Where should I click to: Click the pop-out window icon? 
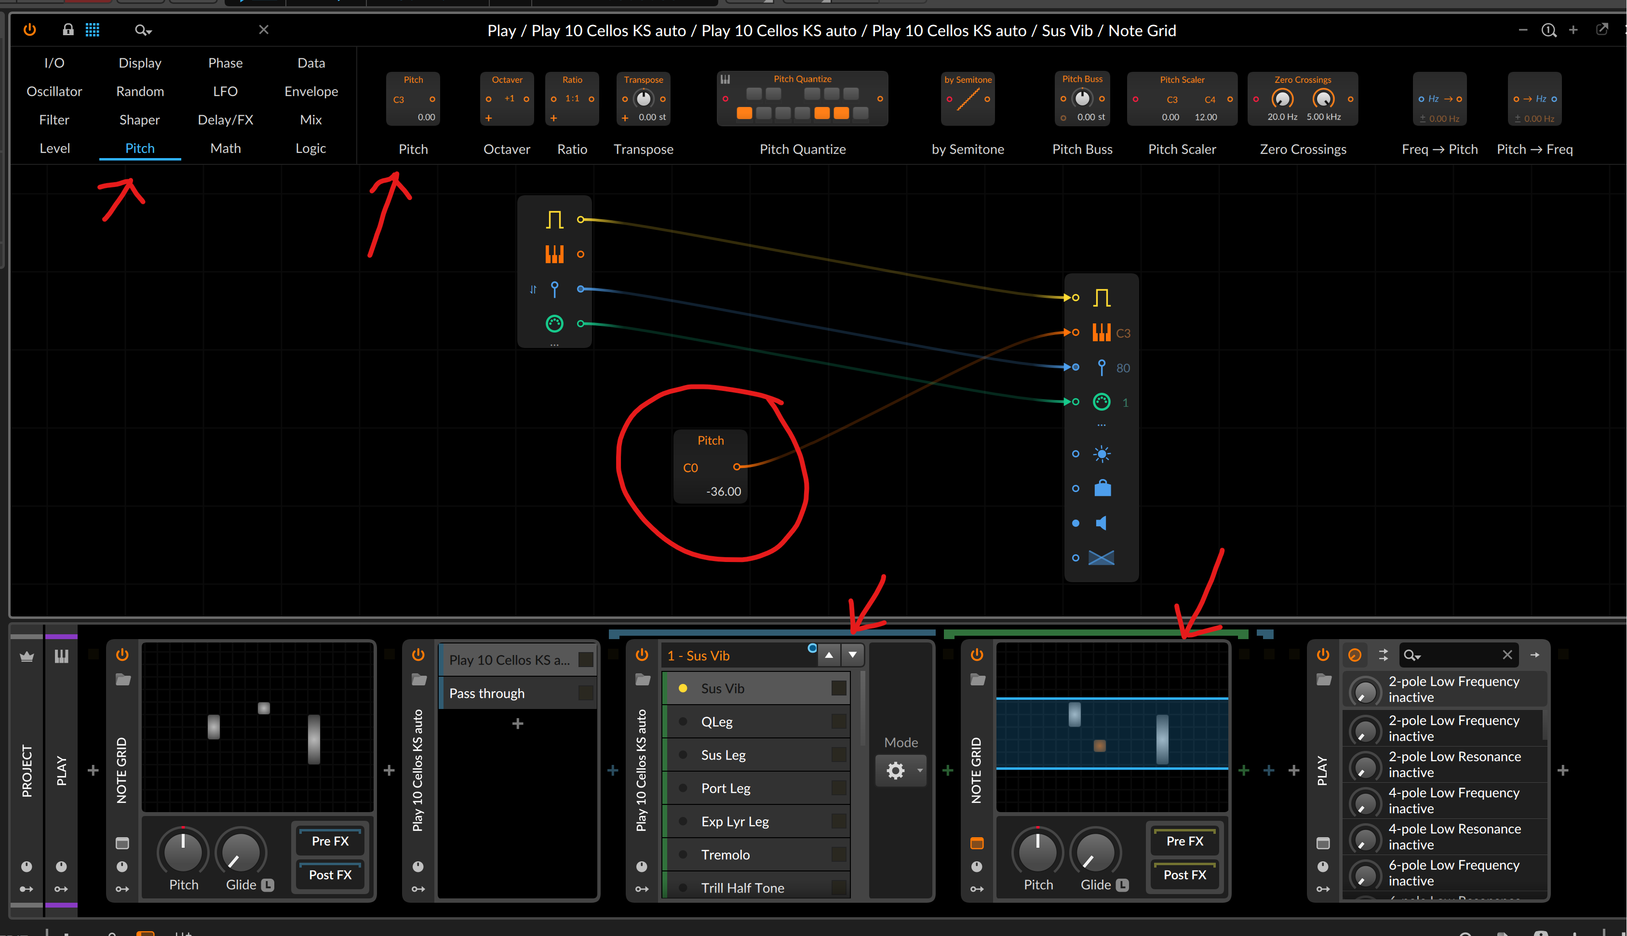pyautogui.click(x=1602, y=29)
